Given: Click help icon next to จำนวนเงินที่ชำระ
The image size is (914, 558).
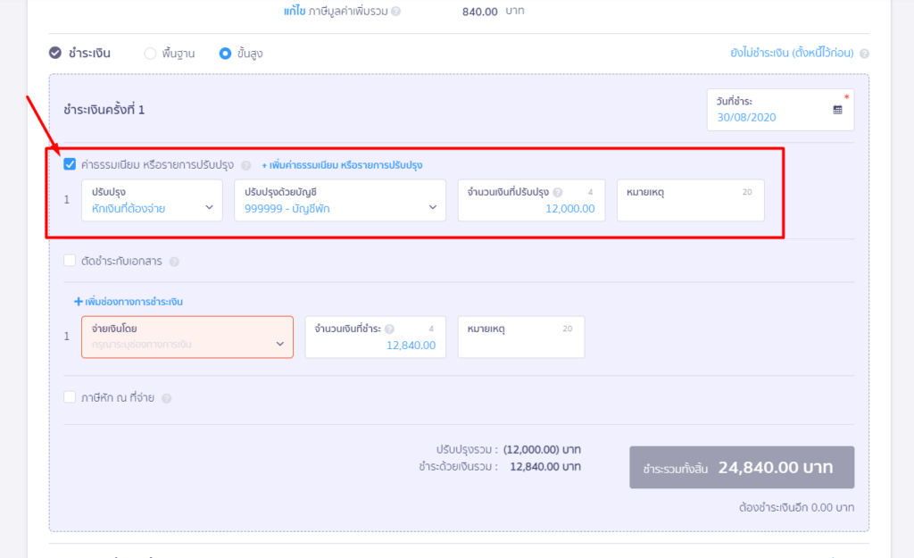Looking at the screenshot, I should click(389, 329).
